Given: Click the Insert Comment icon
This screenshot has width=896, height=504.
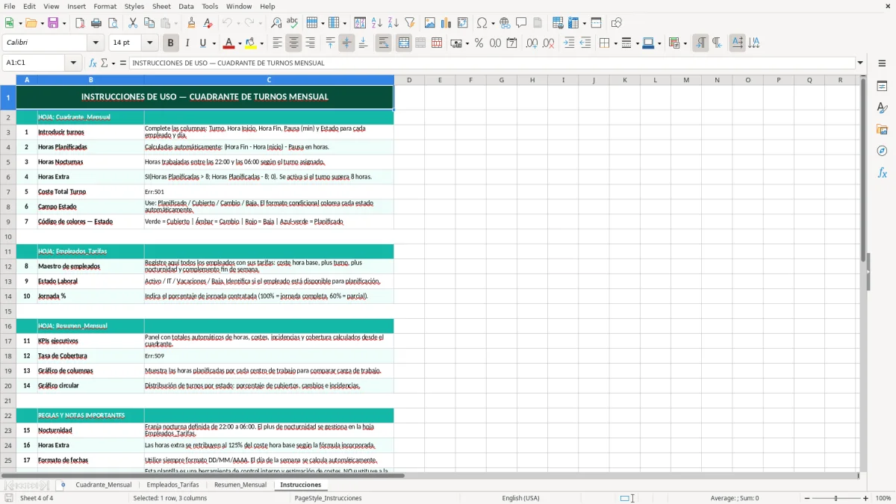Looking at the screenshot, I should click(521, 23).
